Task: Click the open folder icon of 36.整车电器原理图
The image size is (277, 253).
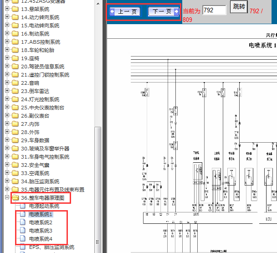Action: 15,197
